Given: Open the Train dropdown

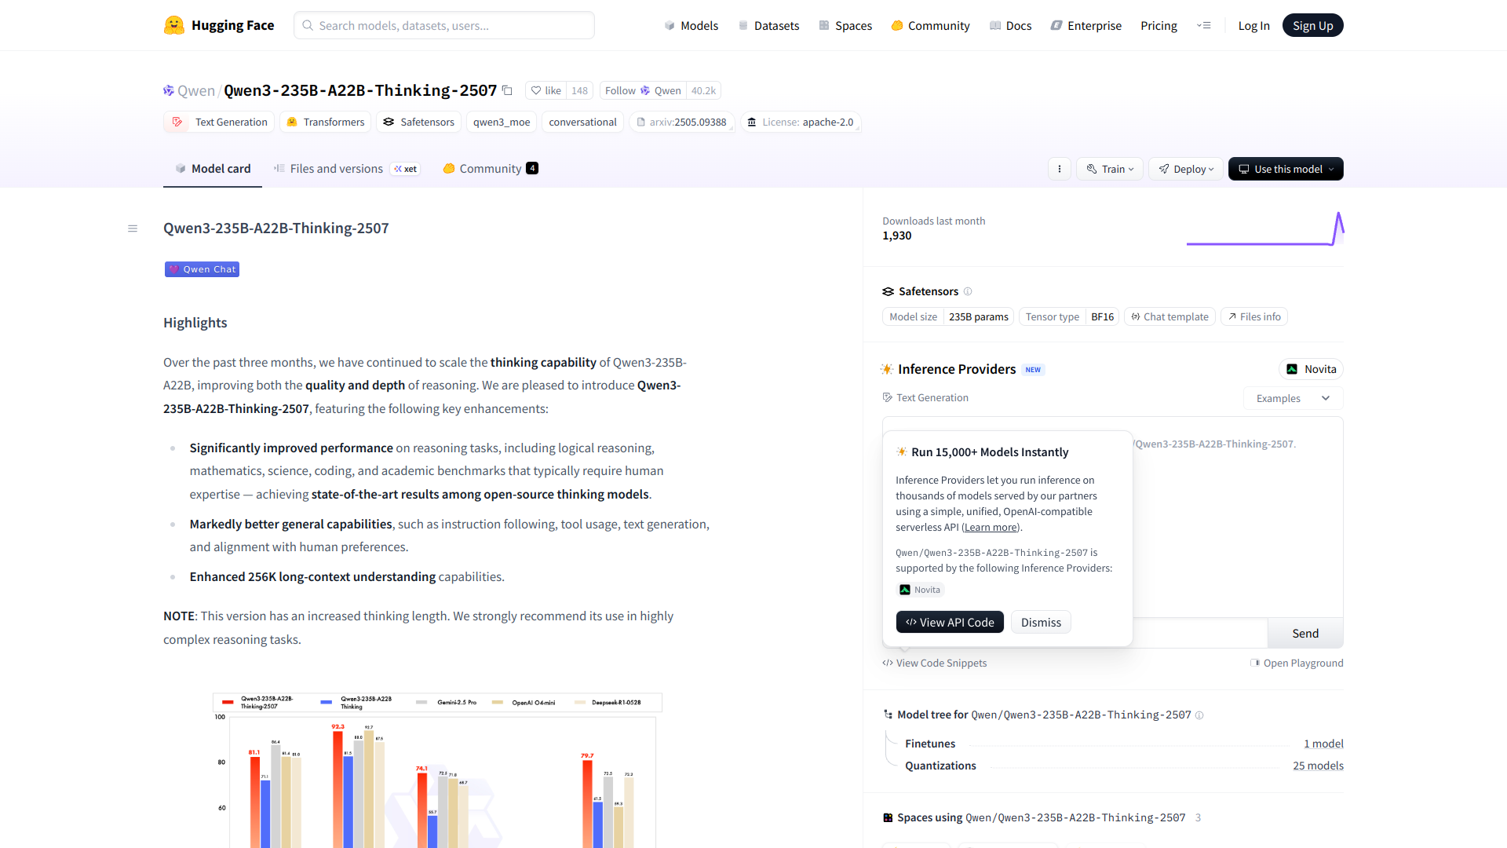Looking at the screenshot, I should (x=1109, y=169).
